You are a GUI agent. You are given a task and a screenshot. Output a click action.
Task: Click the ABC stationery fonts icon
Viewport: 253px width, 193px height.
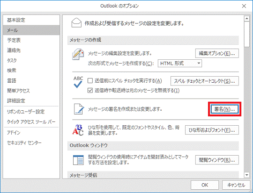(78, 130)
